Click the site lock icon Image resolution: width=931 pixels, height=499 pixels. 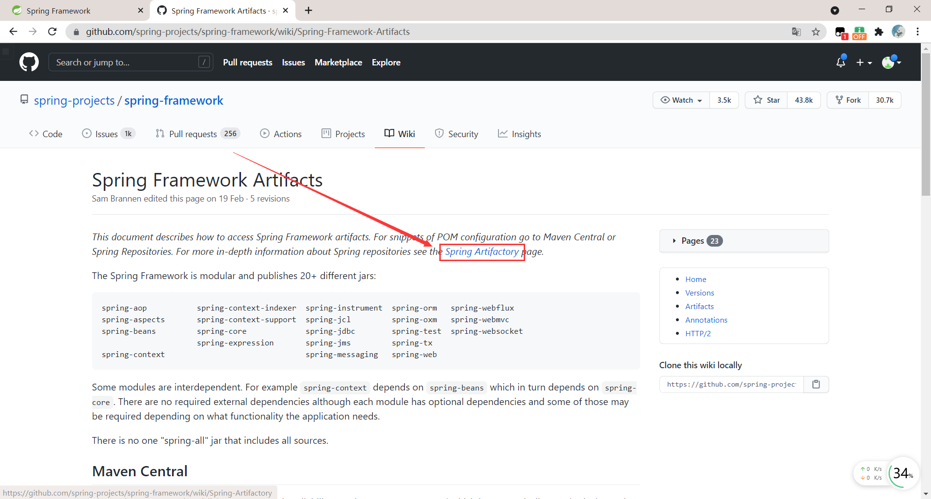click(76, 32)
